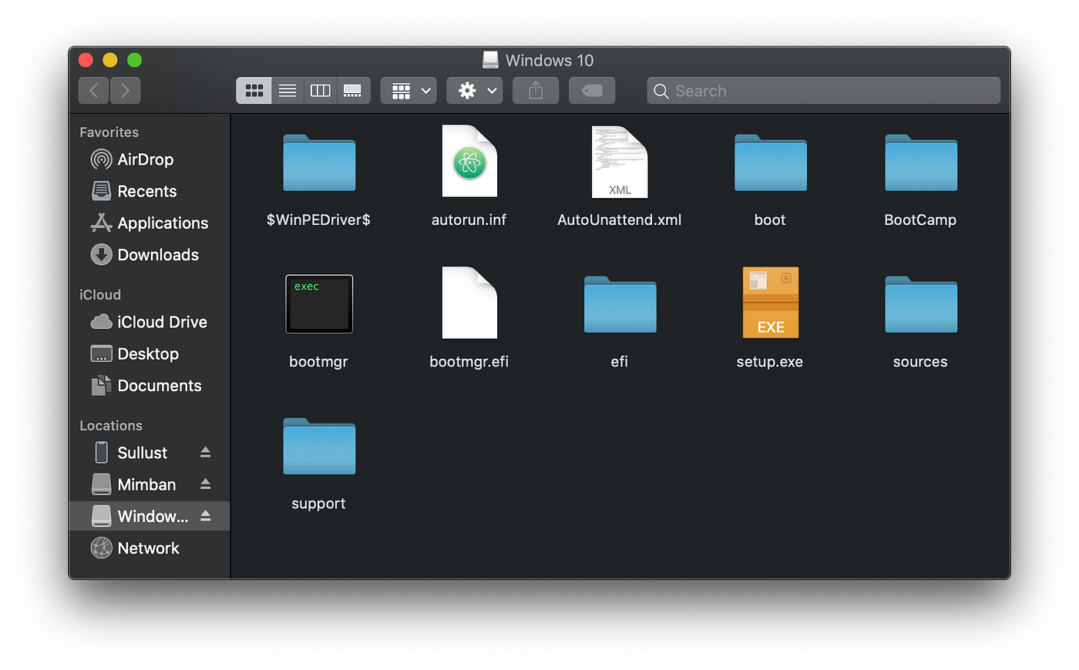Select the $WinPEDriver$ folder icon
Image resolution: width=1079 pixels, height=670 pixels.
point(319,162)
